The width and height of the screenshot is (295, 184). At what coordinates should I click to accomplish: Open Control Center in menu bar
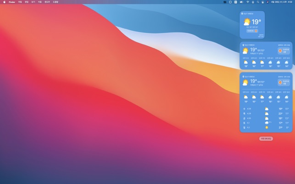point(263,2)
